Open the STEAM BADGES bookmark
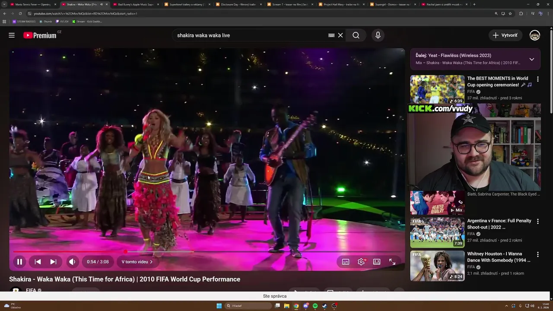 [x=24, y=21]
